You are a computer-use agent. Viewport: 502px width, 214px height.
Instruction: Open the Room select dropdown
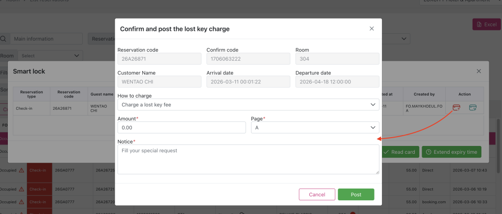click(x=50, y=56)
